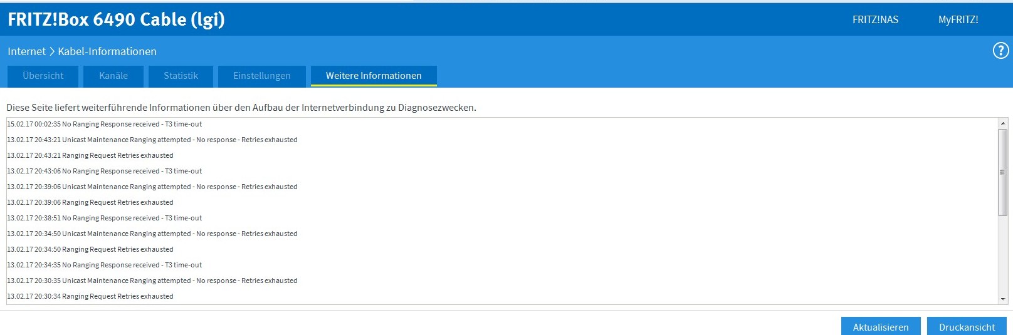
Task: Click the Kabel-Informationen breadcrumb
Action: pyautogui.click(x=107, y=51)
